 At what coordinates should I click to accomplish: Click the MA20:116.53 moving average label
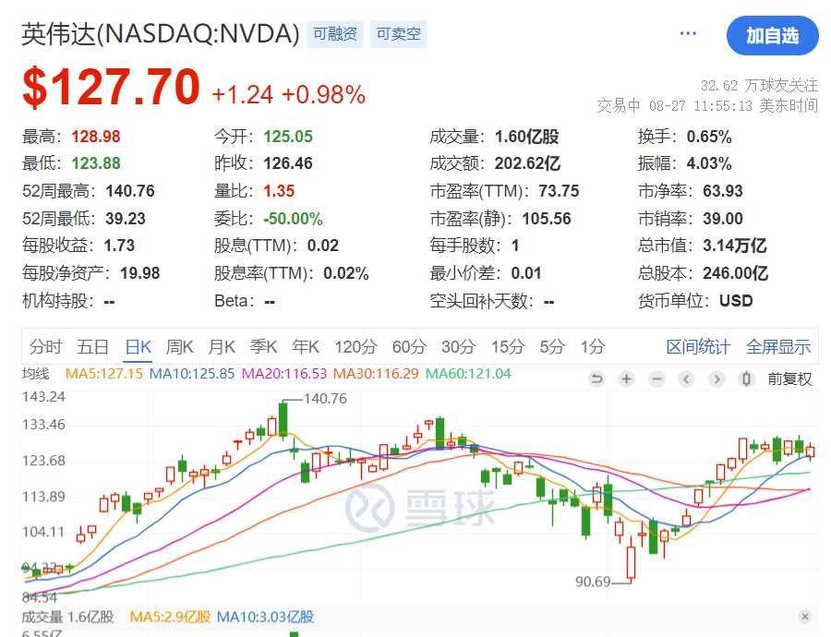click(284, 374)
